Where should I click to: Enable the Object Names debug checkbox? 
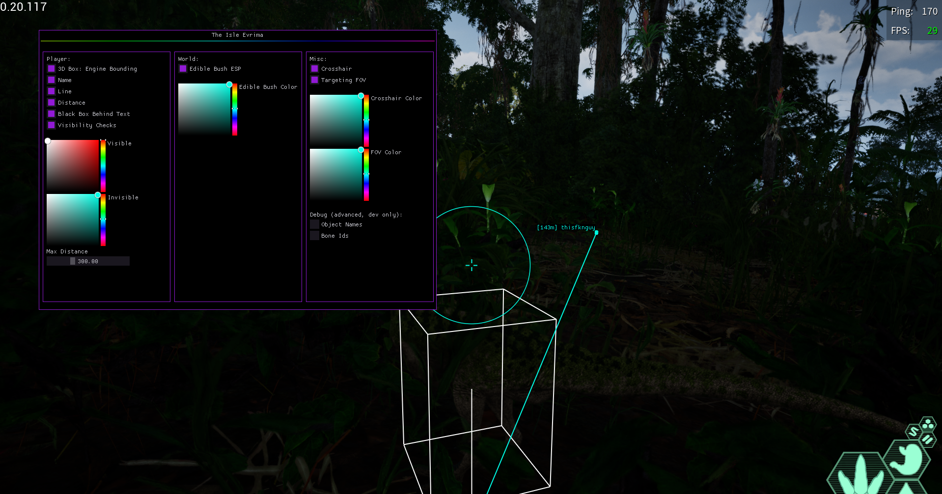click(314, 224)
